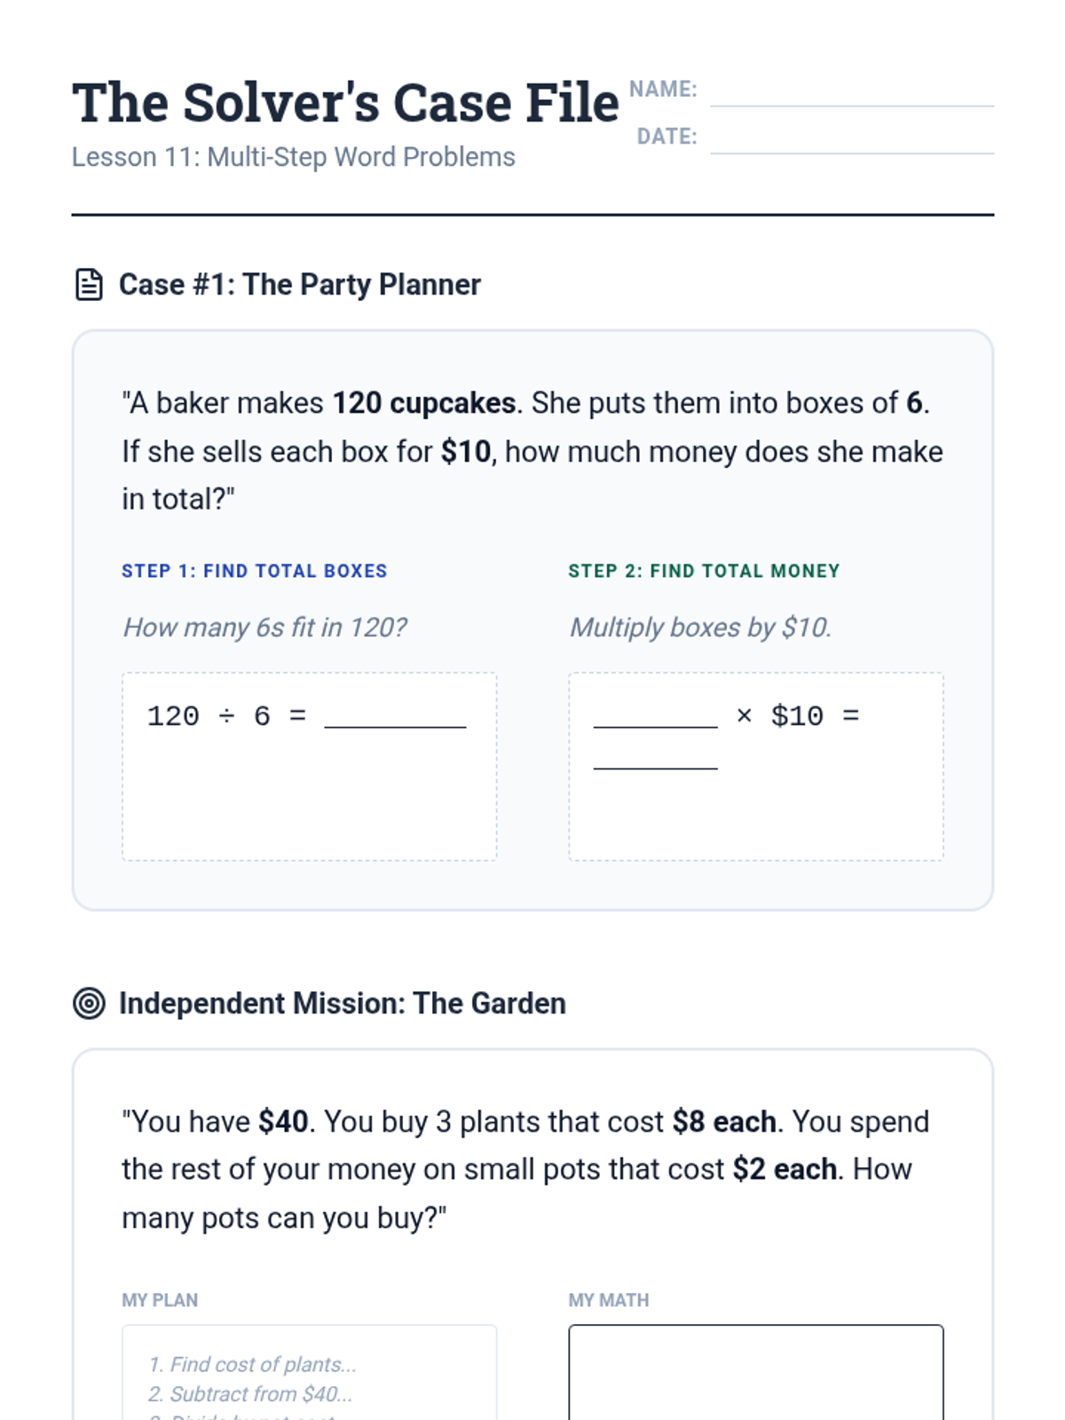
Task: Click the answer blank after 120 ÷ 6 =
Action: pyautogui.click(x=395, y=717)
